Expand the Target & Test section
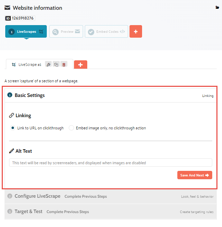 28,212
